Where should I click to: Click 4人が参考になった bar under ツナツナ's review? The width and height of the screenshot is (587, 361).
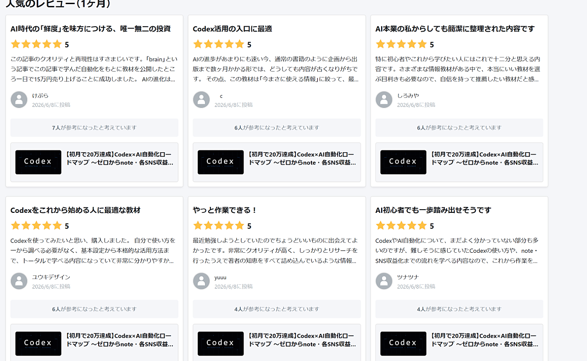460,309
